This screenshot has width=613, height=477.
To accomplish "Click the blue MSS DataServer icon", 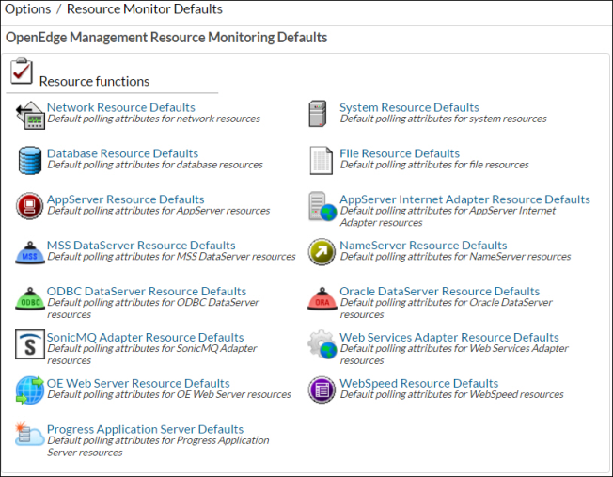I will (30, 253).
